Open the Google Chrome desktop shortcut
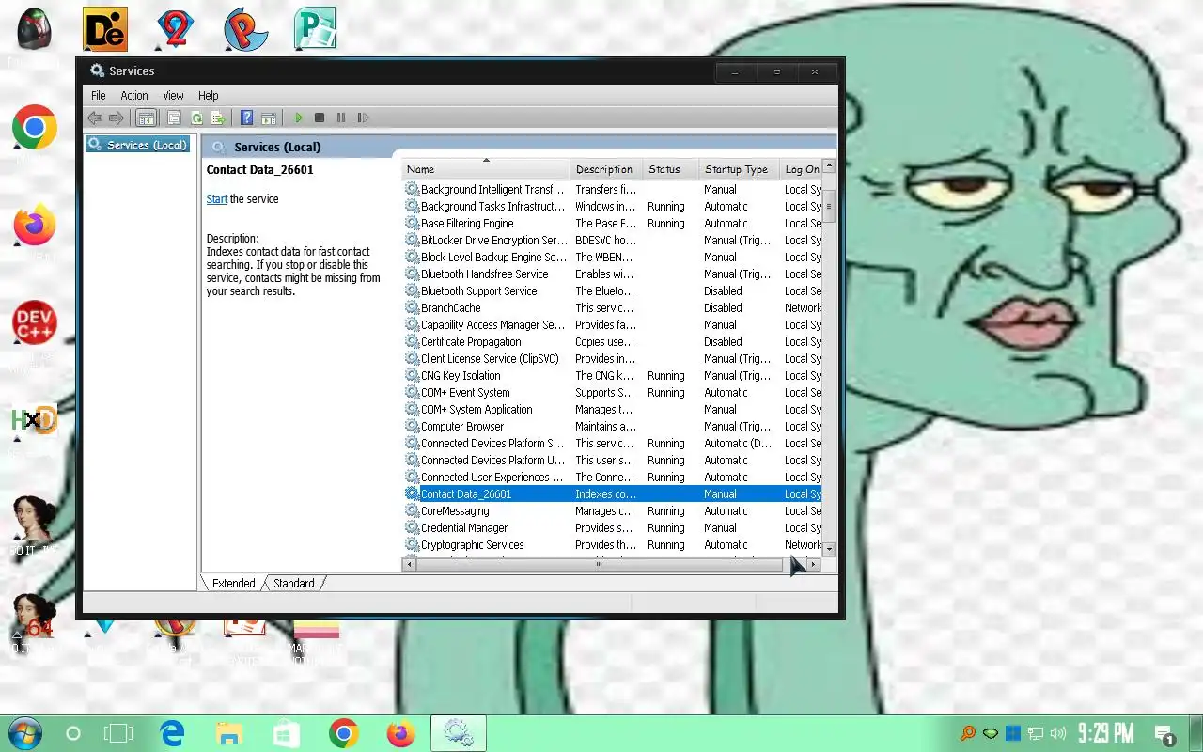This screenshot has height=752, width=1203. point(35,127)
